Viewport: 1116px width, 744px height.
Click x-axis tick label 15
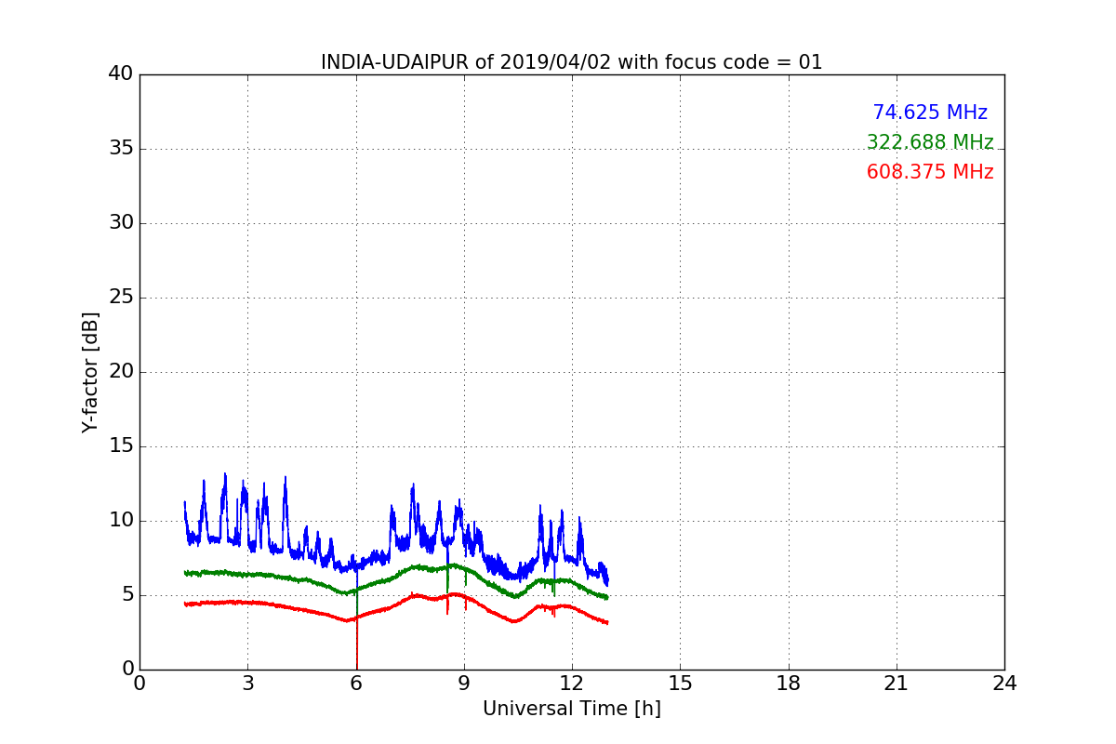(680, 684)
